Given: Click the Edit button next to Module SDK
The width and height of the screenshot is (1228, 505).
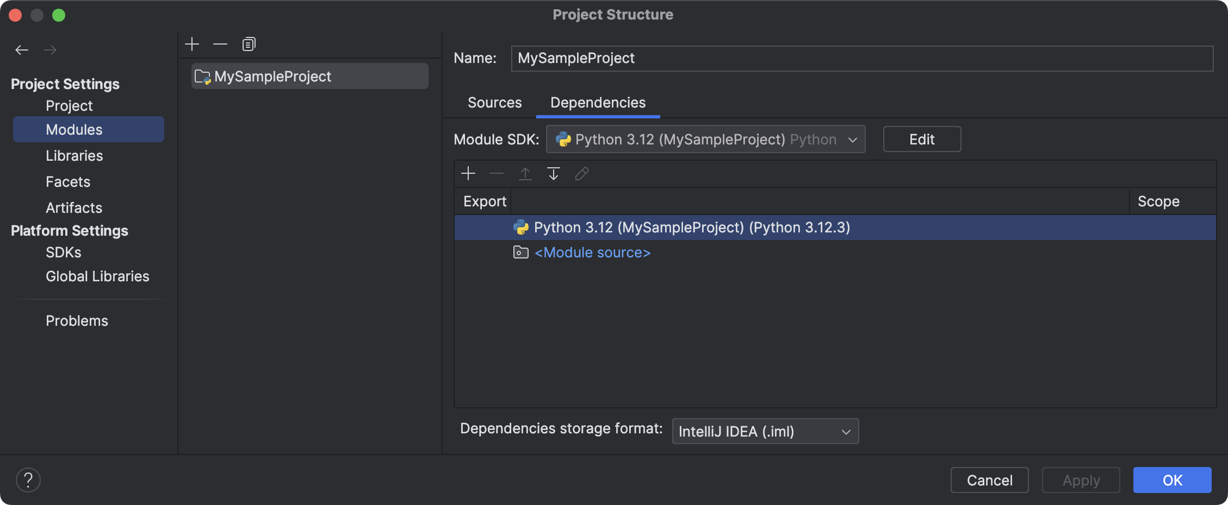Looking at the screenshot, I should pyautogui.click(x=921, y=139).
